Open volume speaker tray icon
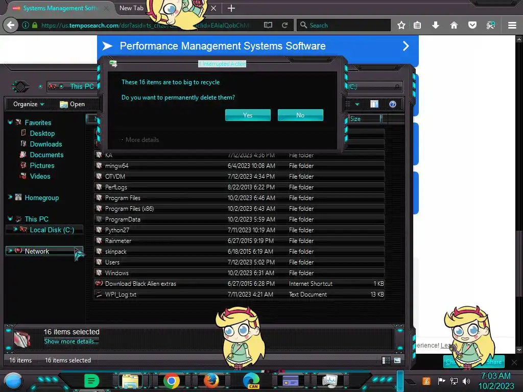The height and width of the screenshot is (392, 523). pyautogui.click(x=466, y=381)
